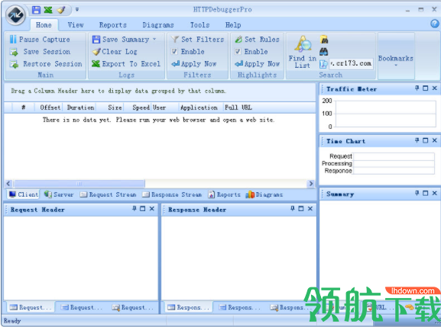Expand the Save Summary dropdown arrow
The width and height of the screenshot is (441, 327).
pyautogui.click(x=154, y=39)
